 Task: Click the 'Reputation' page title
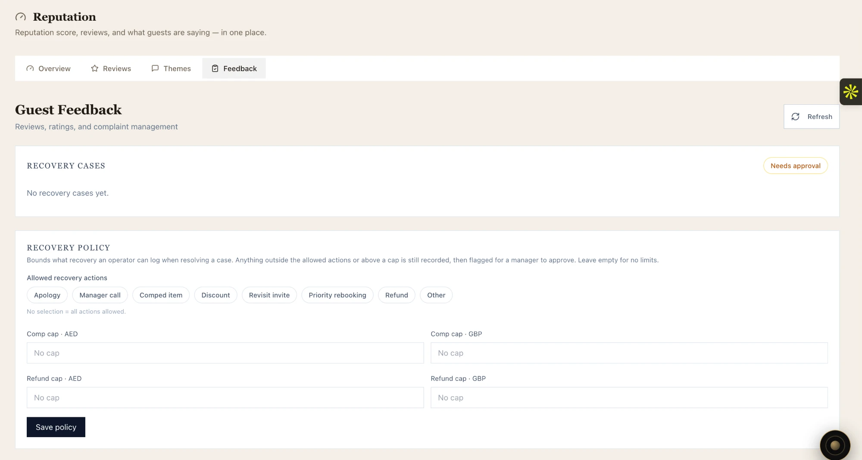pyautogui.click(x=65, y=17)
